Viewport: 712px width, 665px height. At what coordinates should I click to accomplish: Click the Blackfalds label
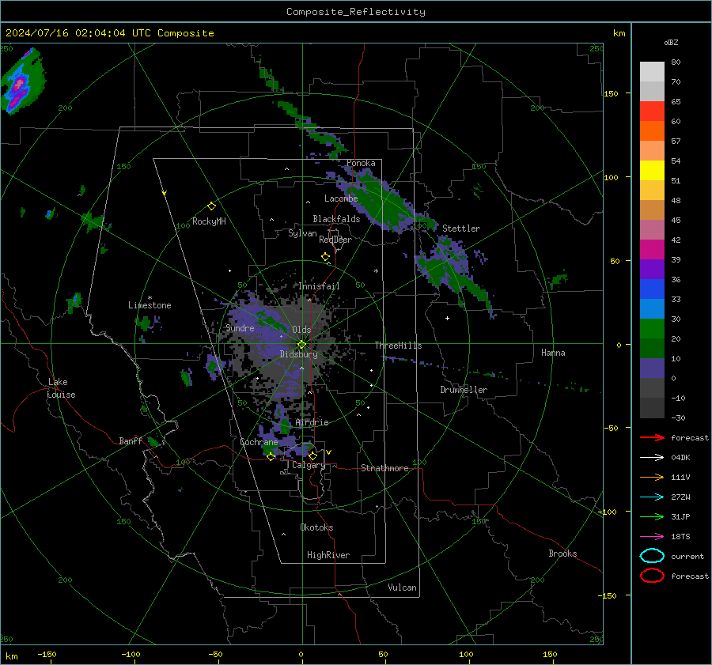point(336,219)
